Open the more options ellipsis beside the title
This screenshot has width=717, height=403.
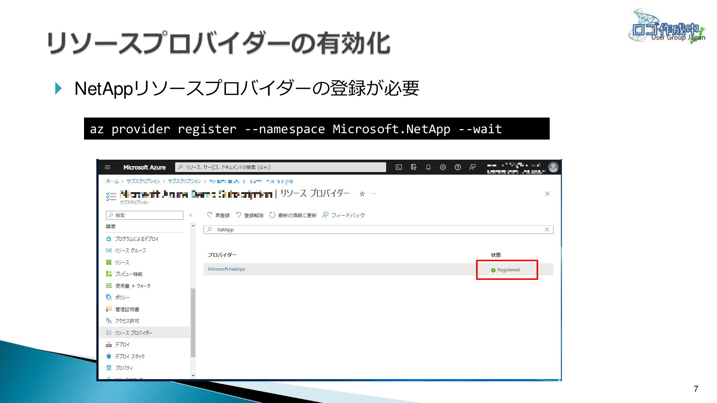pyautogui.click(x=374, y=194)
